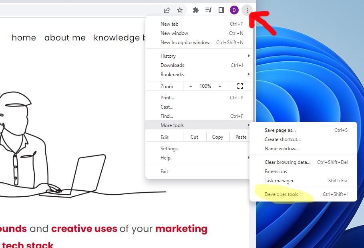Choose Cast... from the menu
The width and height of the screenshot is (364, 248).
click(199, 107)
